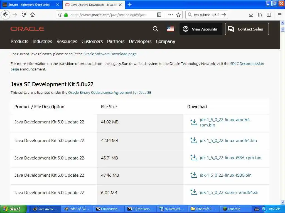This screenshot has width=285, height=213.
Task: Submit search with the arrow button
Action: [x=224, y=15]
